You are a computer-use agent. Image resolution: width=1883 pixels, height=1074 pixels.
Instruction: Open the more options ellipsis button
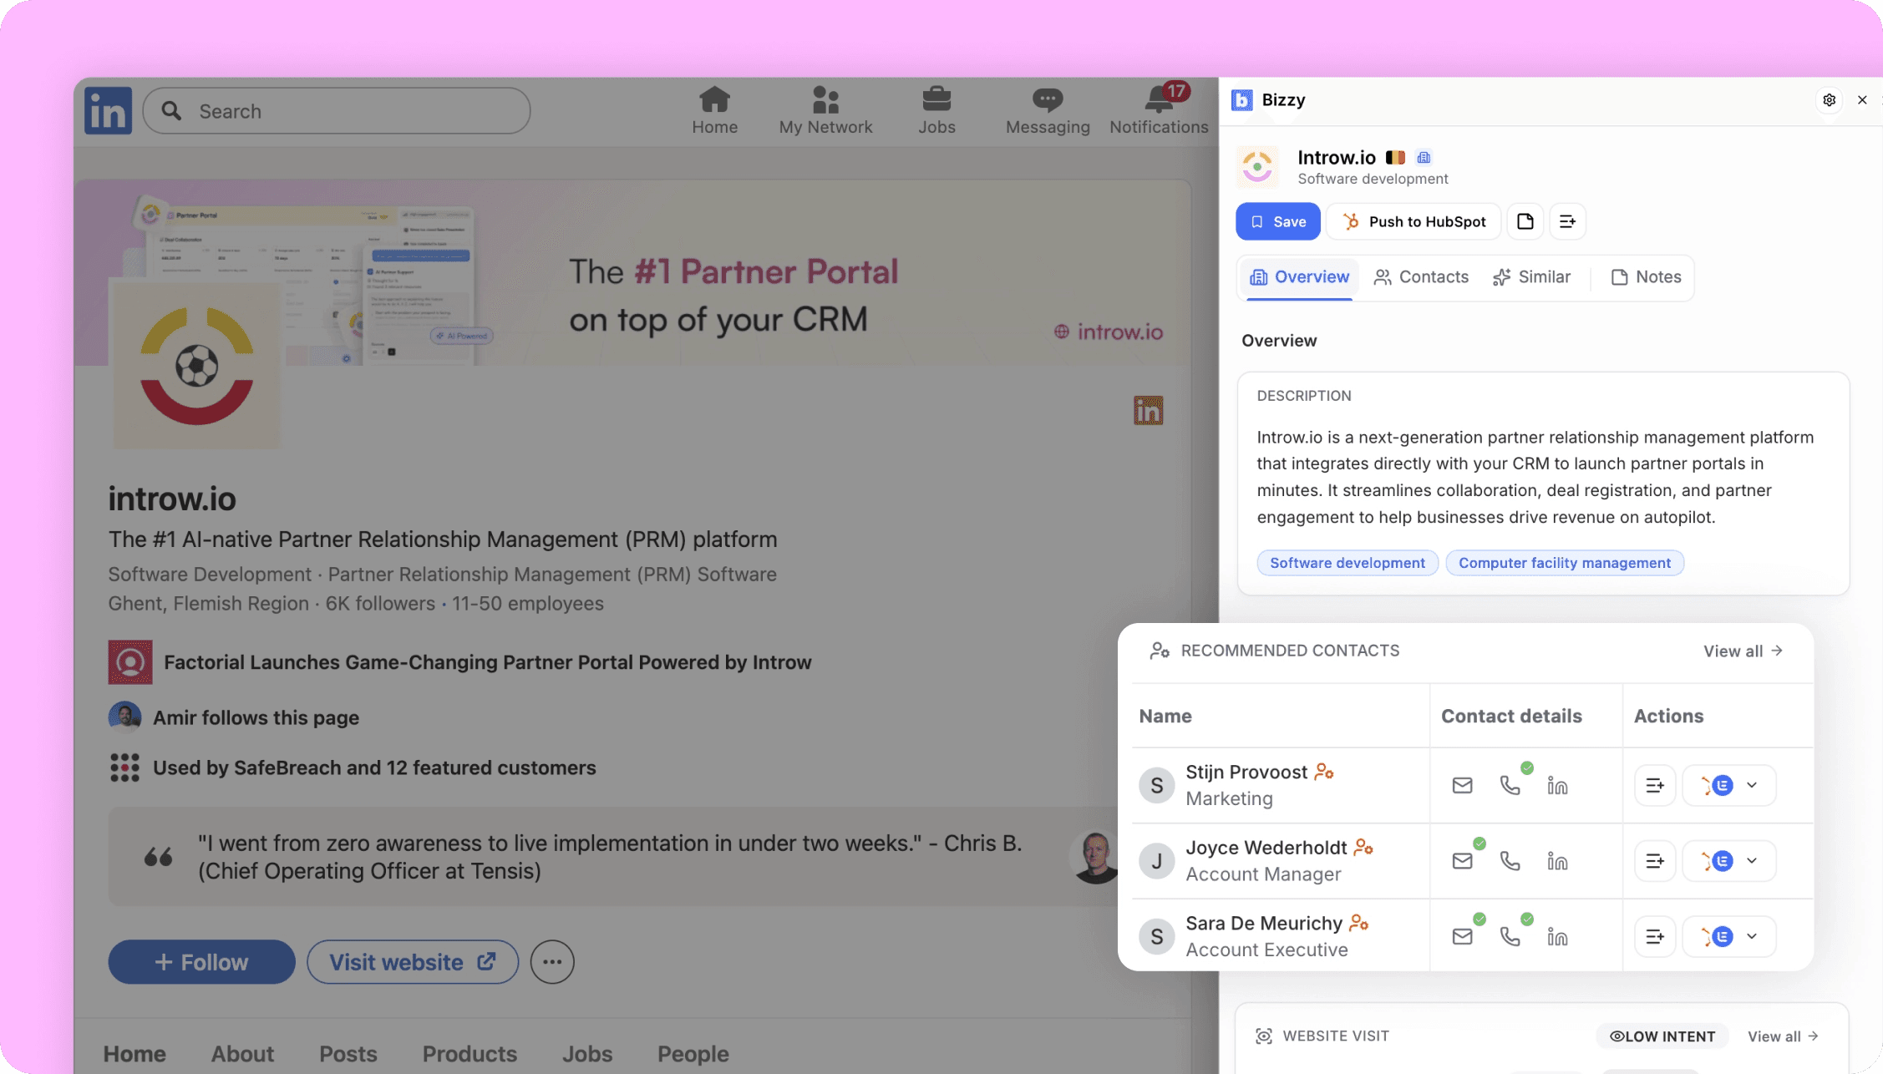coord(552,962)
